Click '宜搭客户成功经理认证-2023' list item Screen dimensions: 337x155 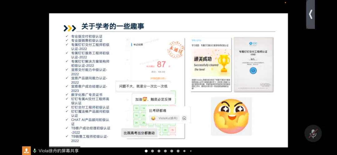point(89,89)
